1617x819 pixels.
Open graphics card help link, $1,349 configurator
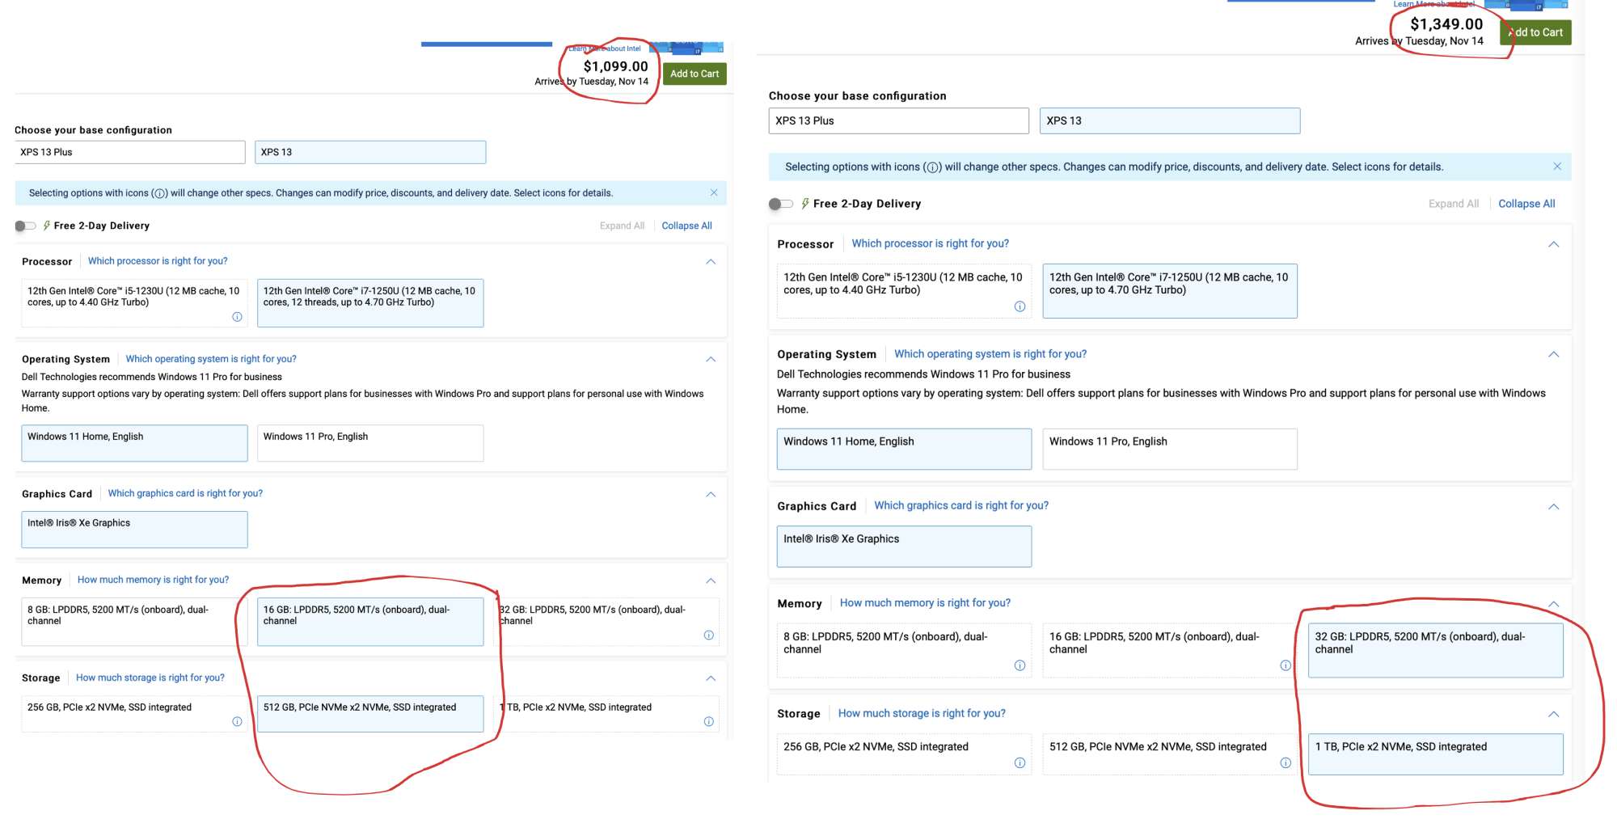point(961,505)
